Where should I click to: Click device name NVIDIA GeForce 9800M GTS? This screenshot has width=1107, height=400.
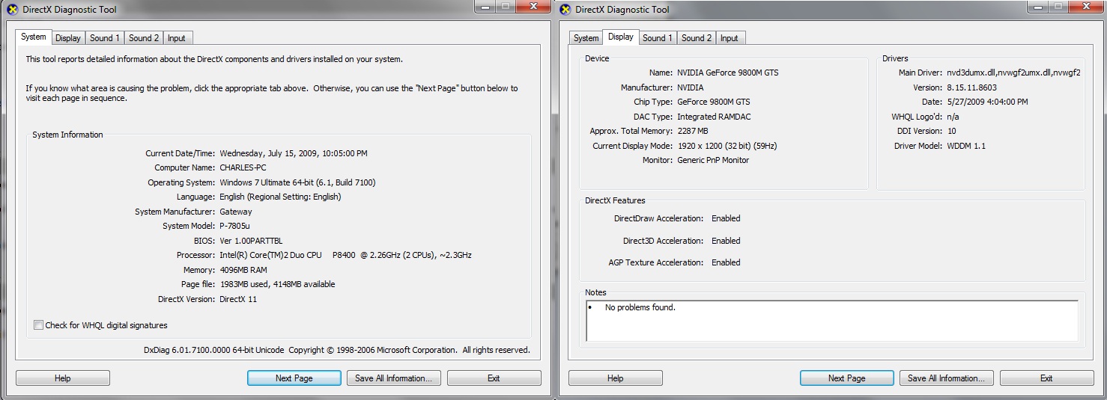click(x=727, y=73)
